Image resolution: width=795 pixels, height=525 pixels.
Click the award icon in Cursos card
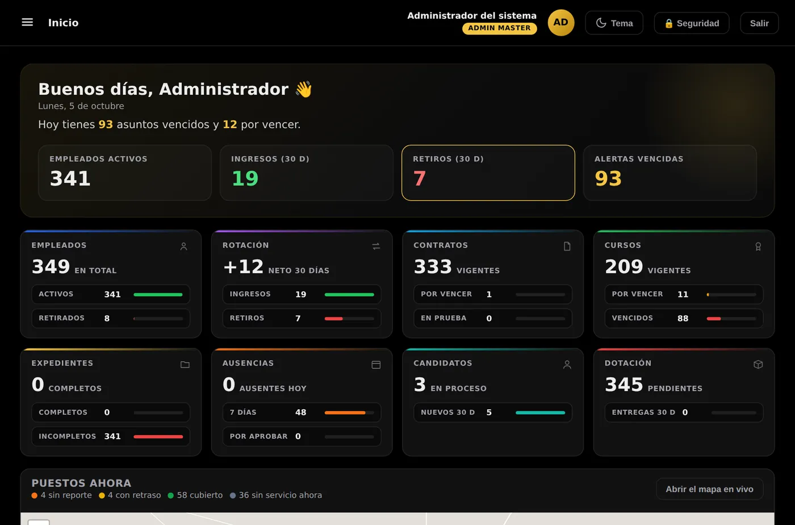coord(758,246)
